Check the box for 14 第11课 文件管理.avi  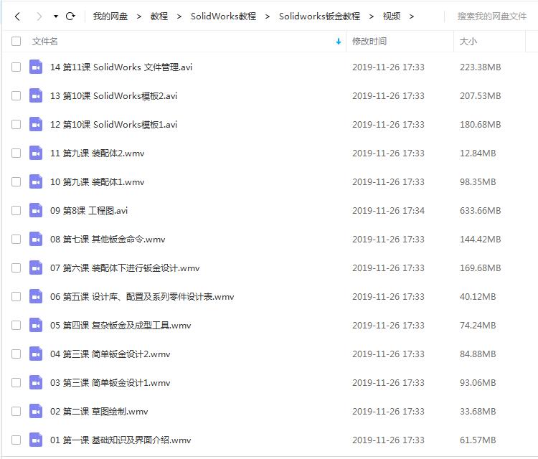click(x=16, y=67)
